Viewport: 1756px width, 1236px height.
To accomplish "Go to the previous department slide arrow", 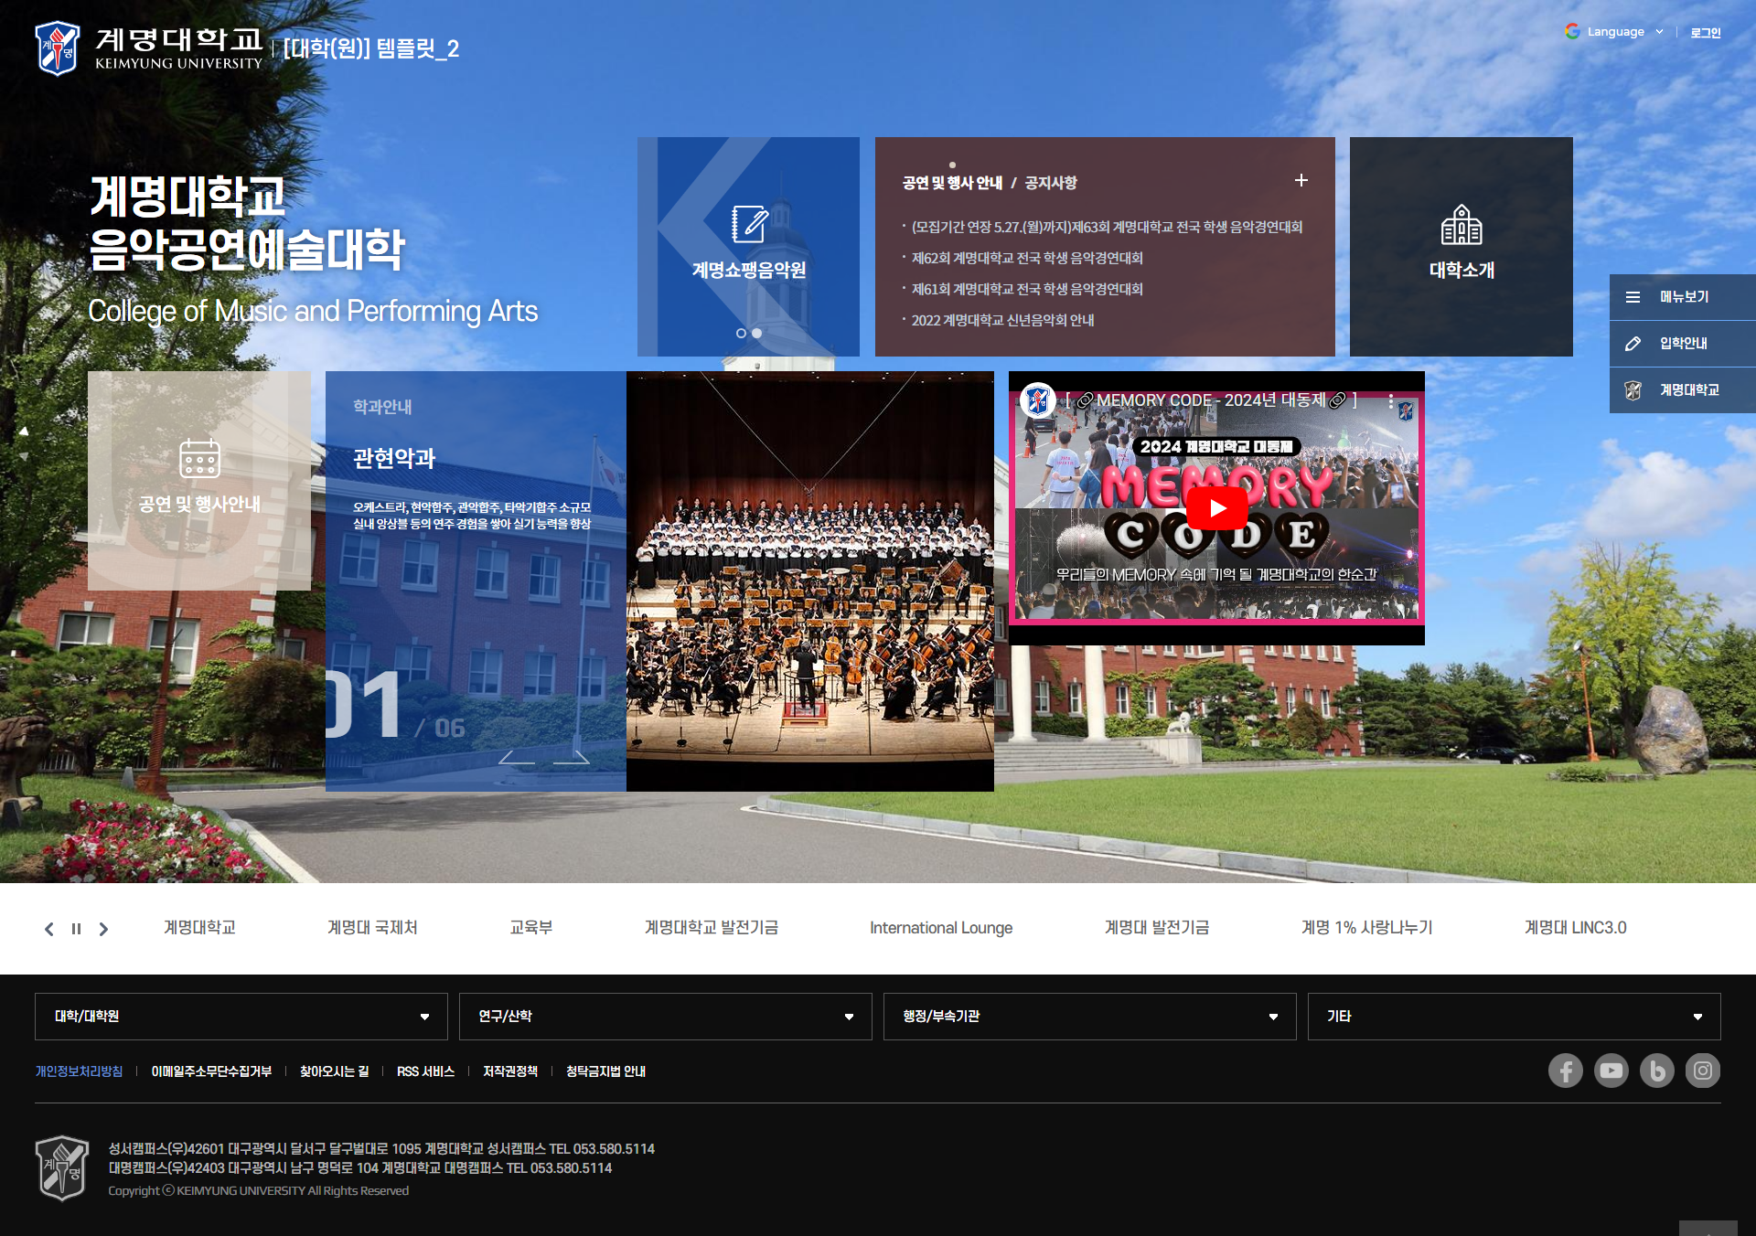I will point(517,757).
